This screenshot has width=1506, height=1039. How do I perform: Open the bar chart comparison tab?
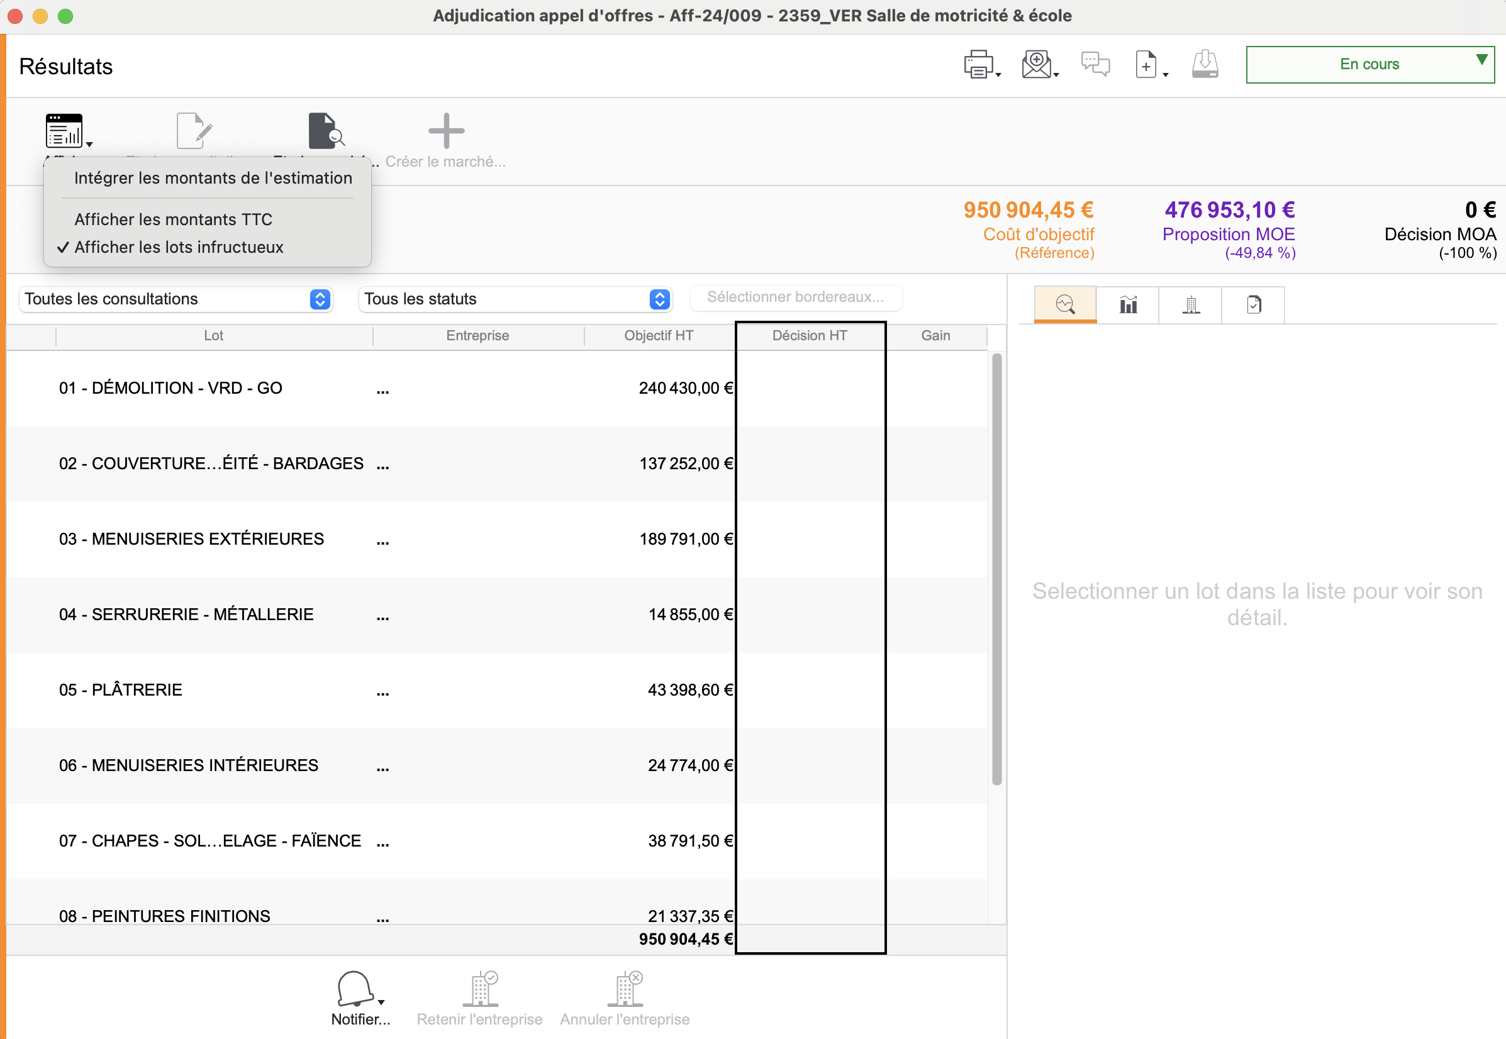coord(1128,304)
